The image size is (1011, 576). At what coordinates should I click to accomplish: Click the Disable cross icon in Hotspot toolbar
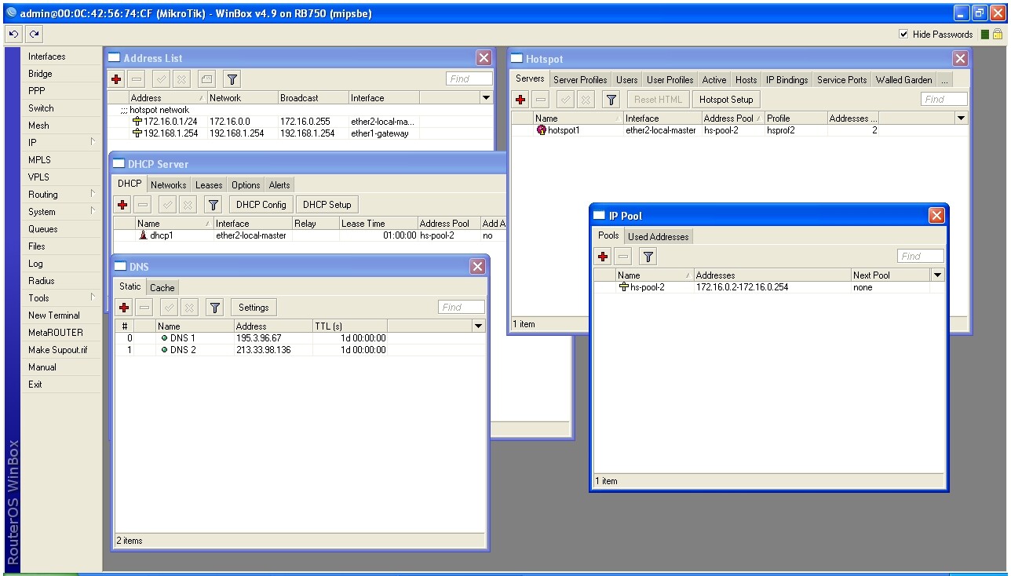(x=586, y=100)
